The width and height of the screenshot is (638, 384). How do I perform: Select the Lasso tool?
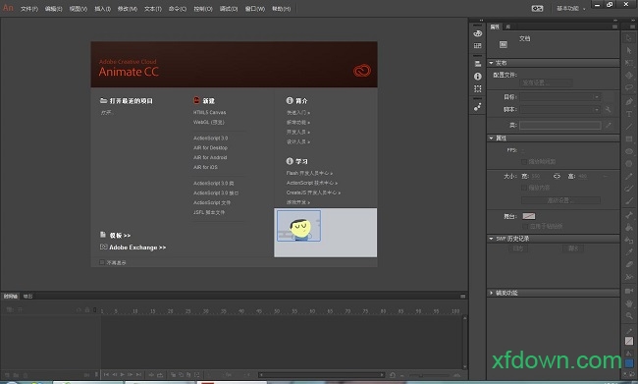629,87
